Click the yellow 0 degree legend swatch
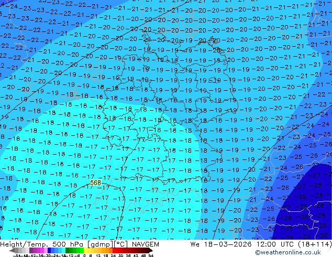 (x=85, y=251)
